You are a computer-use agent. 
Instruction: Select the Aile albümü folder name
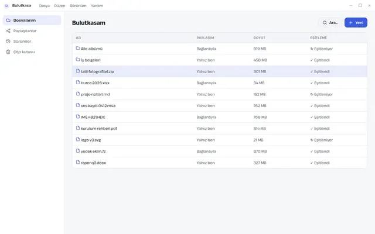click(x=91, y=49)
